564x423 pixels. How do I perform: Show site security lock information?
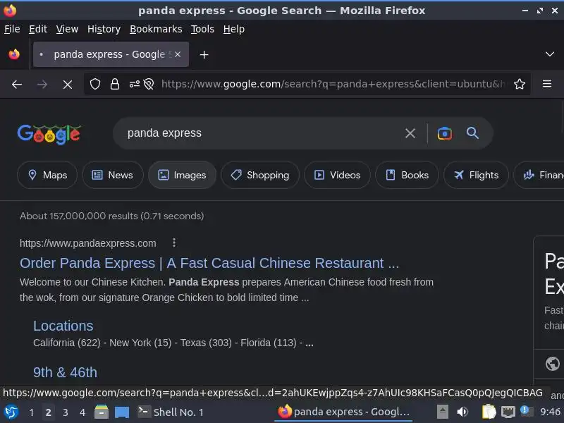[x=115, y=84]
